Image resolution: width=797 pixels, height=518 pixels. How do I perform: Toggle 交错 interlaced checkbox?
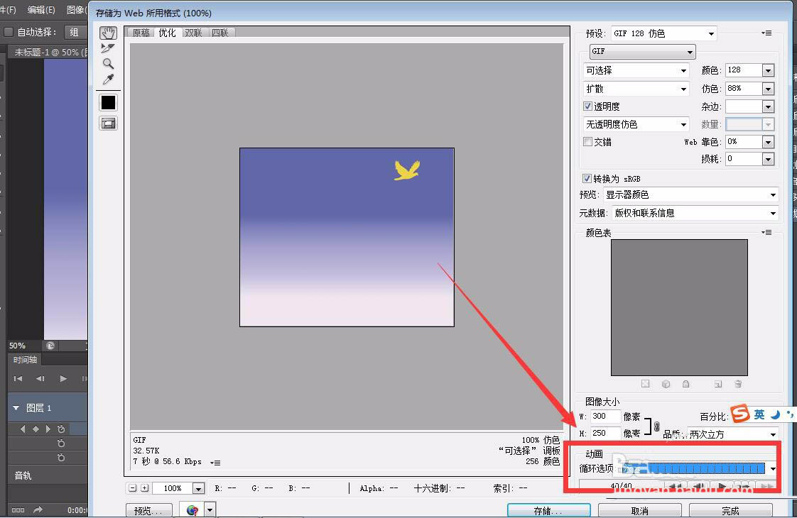(x=587, y=142)
